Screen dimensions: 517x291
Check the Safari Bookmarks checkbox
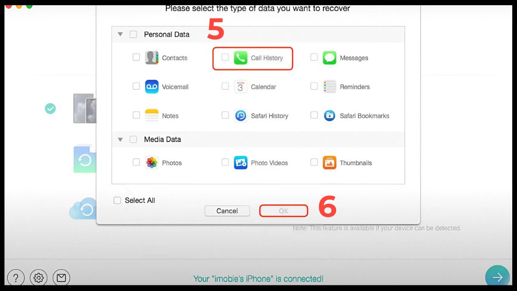pyautogui.click(x=314, y=115)
